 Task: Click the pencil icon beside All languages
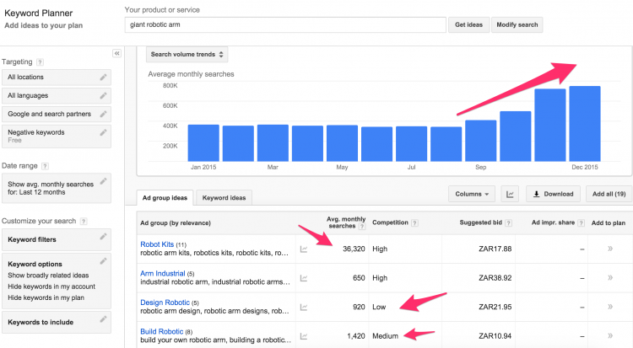click(103, 95)
